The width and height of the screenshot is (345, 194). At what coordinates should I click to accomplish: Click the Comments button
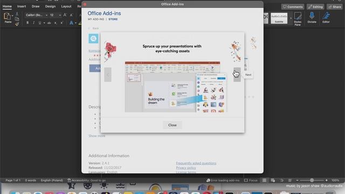tap(293, 7)
